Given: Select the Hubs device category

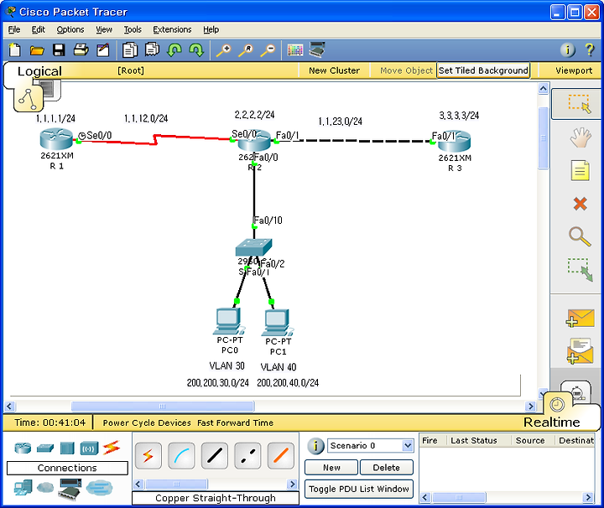Looking at the screenshot, I should tap(67, 448).
